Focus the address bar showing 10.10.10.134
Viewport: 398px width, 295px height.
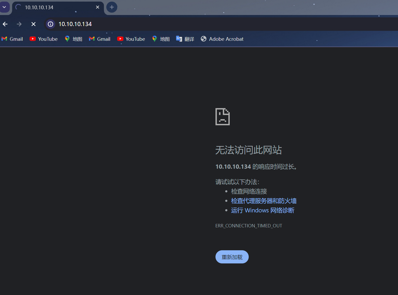tap(158, 24)
